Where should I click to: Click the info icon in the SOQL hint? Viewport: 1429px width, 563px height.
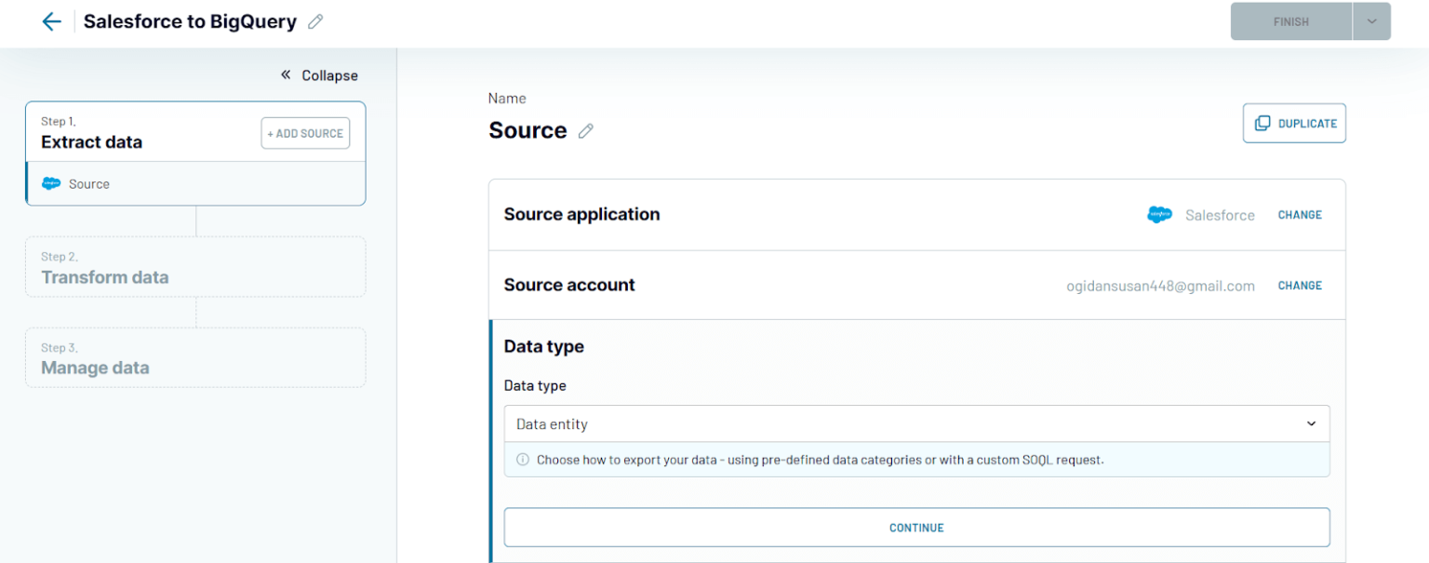(522, 459)
